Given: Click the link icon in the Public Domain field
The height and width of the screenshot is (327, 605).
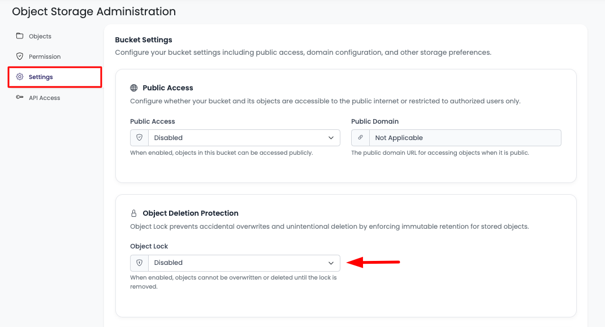Looking at the screenshot, I should tap(360, 137).
